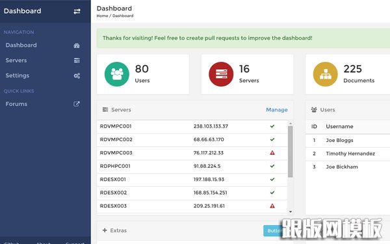Click the green check for RDVMPC001
The image size is (390, 244).
272,126
